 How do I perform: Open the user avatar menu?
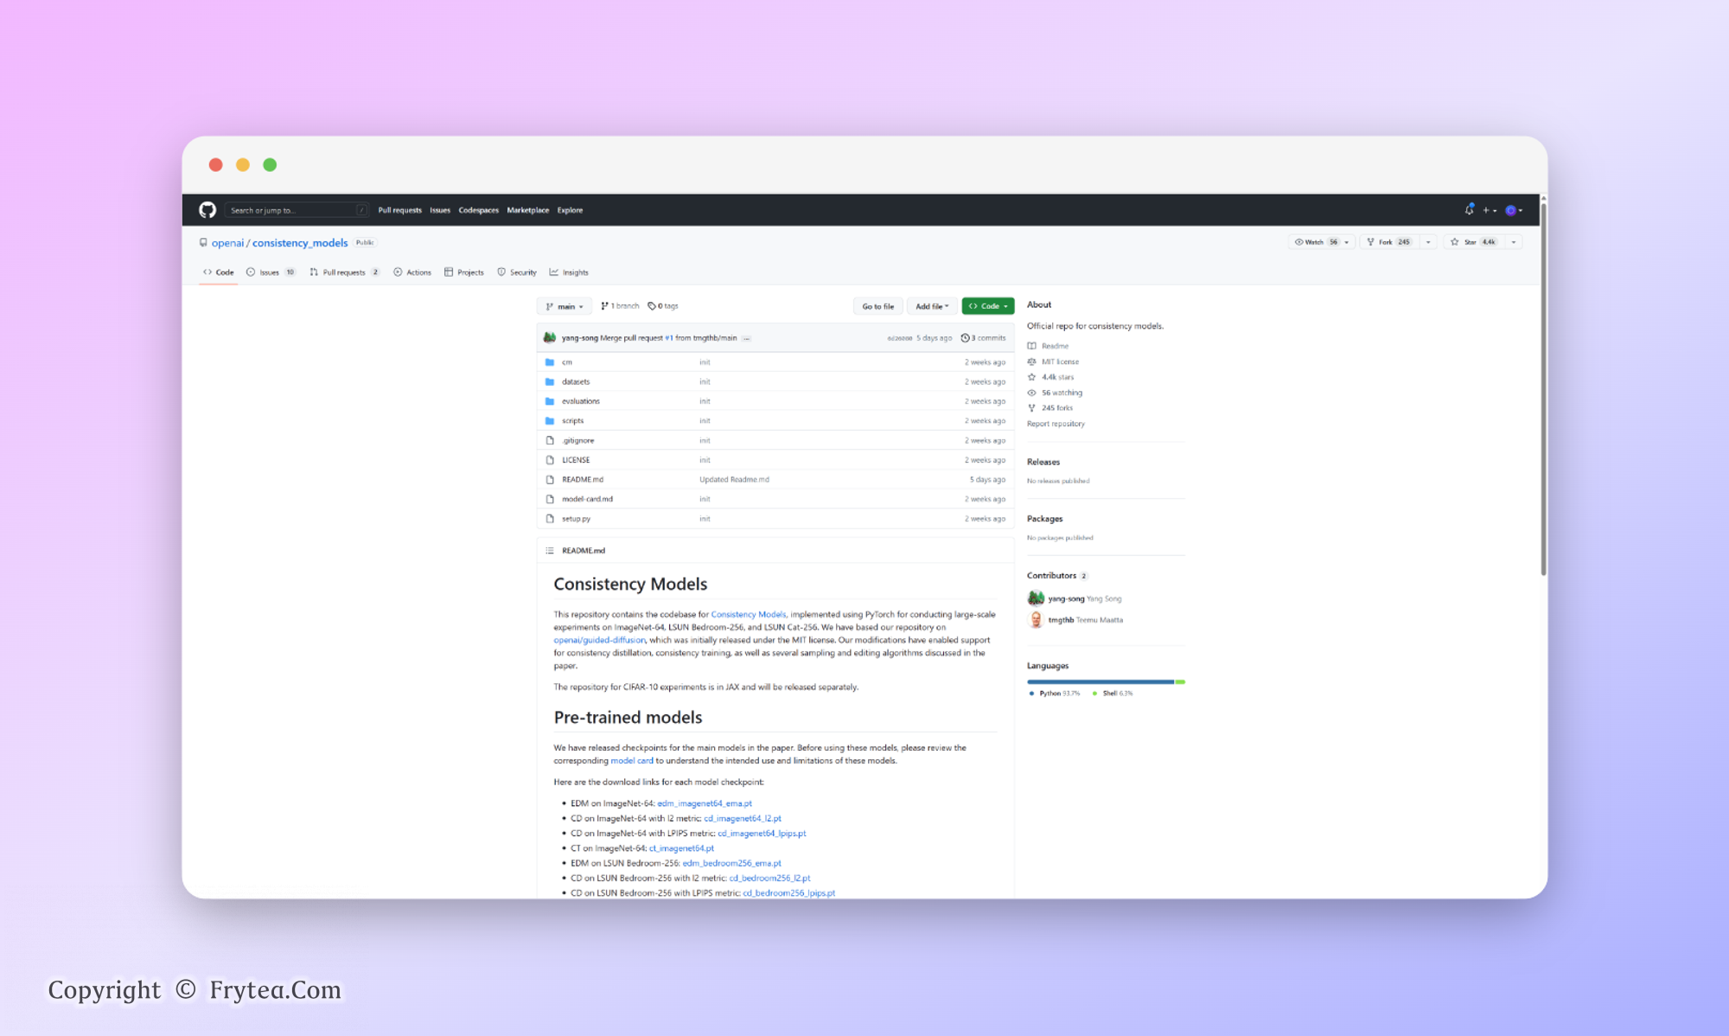click(1513, 210)
